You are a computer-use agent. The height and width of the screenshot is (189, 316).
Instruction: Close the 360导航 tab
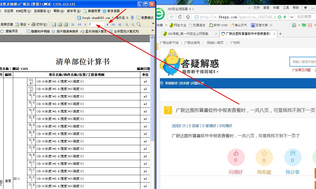pos(216,34)
